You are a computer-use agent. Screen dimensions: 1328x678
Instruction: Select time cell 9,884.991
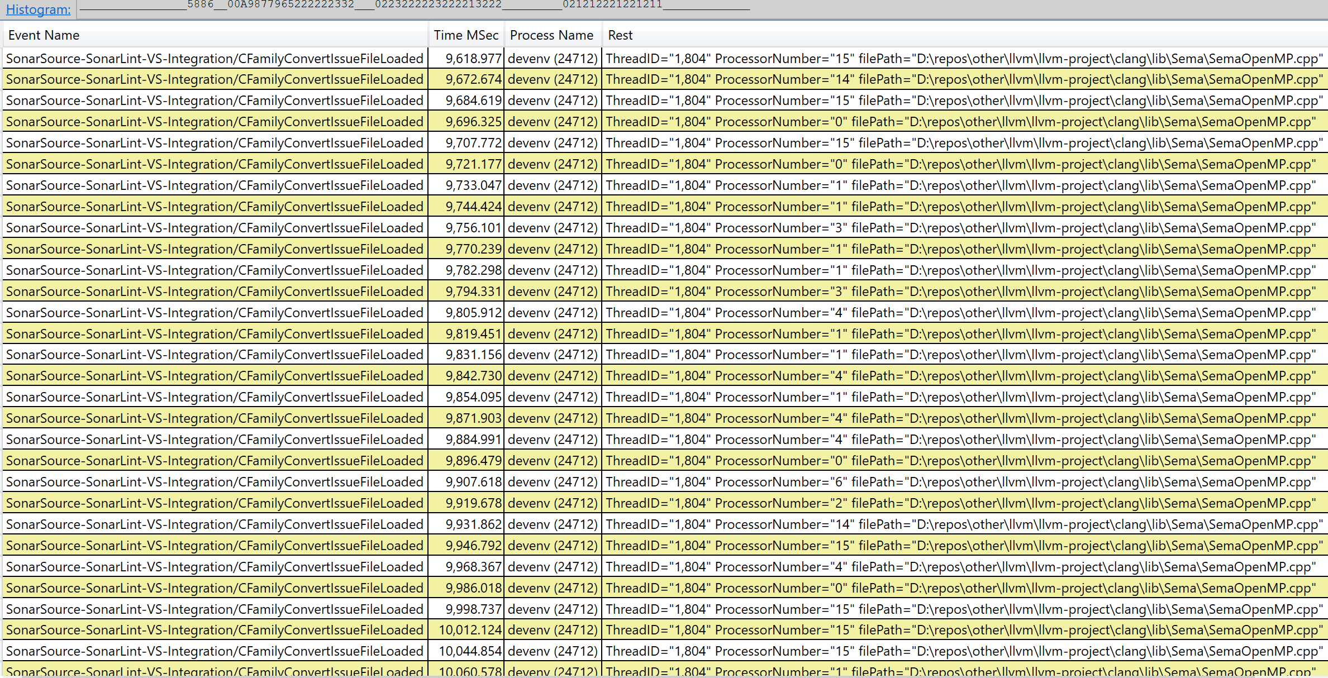pos(473,440)
